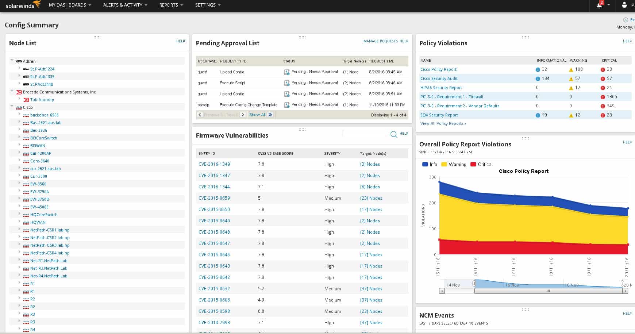Click the Cisco icon beside HQCoreSwitch
Viewport: 635px width, 334px height.
[26, 215]
